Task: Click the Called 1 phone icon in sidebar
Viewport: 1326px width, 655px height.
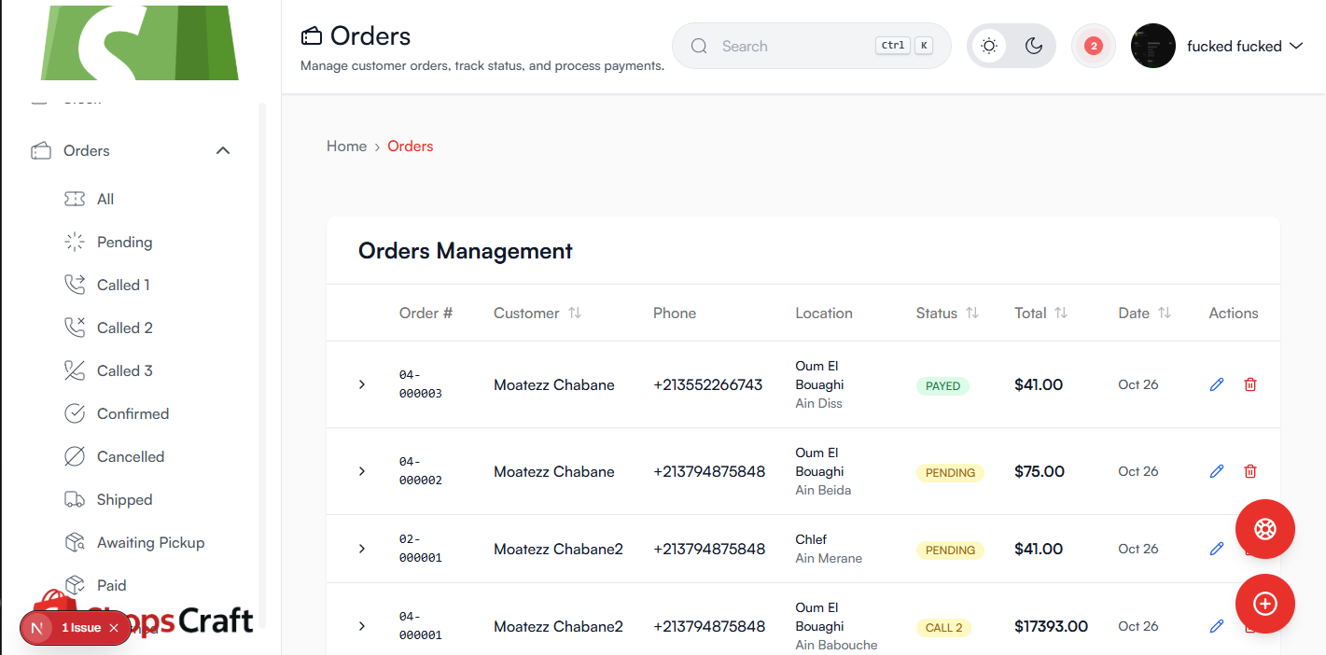Action: pyautogui.click(x=75, y=285)
